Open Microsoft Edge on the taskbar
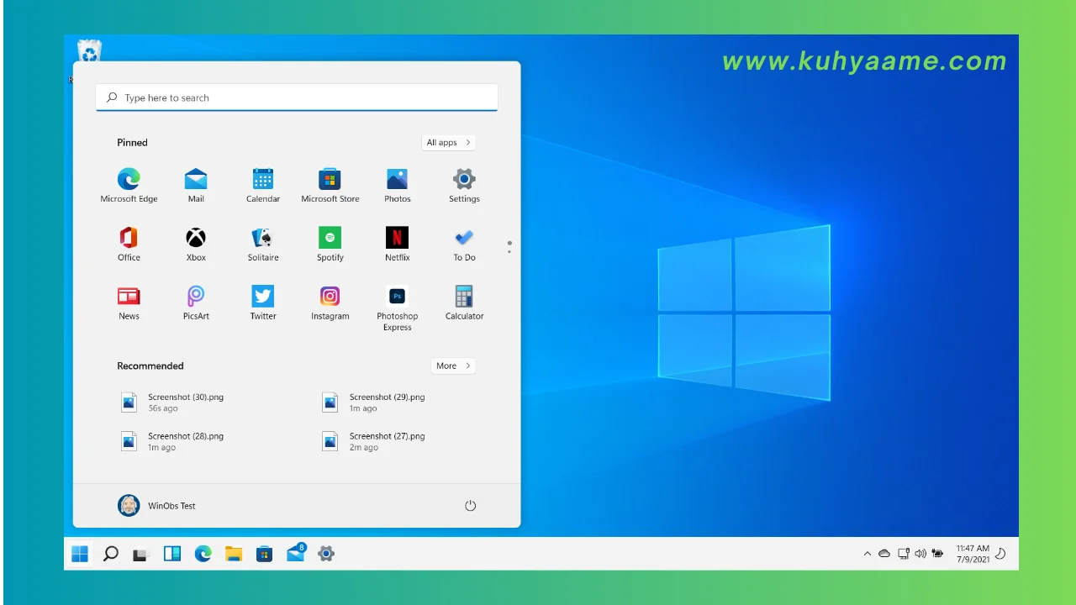 [x=203, y=554]
